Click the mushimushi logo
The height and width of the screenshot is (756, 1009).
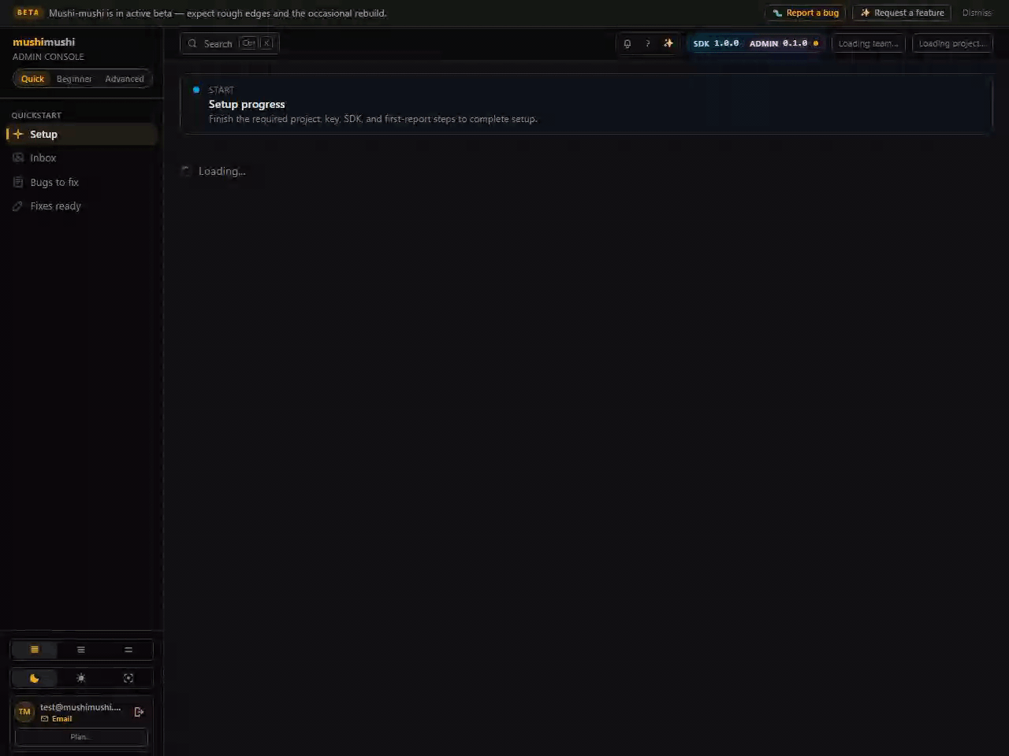[43, 42]
